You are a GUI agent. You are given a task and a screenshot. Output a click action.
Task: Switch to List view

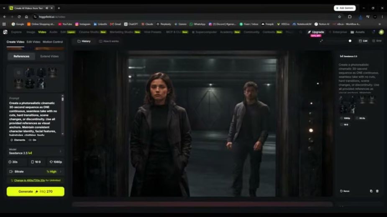pos(363,41)
